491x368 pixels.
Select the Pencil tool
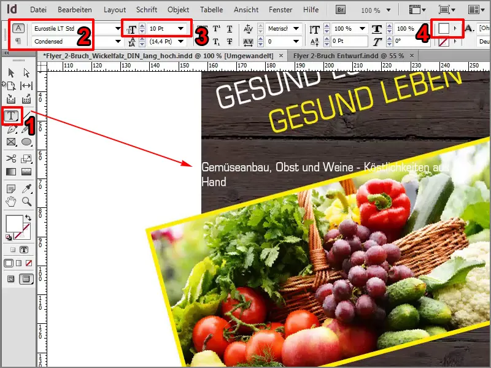click(x=26, y=129)
